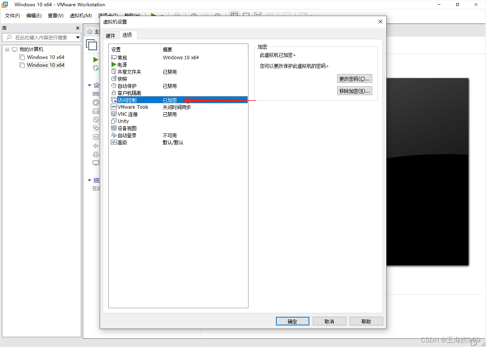Click the 帮助 button in dialog
Image resolution: width=486 pixels, height=347 pixels.
366,321
